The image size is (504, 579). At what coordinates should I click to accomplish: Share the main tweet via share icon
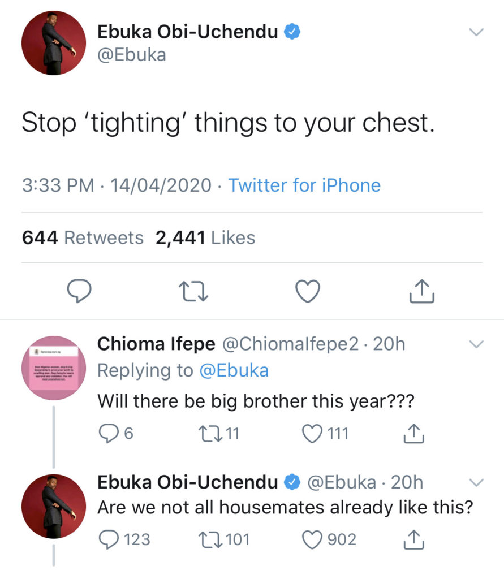[421, 291]
